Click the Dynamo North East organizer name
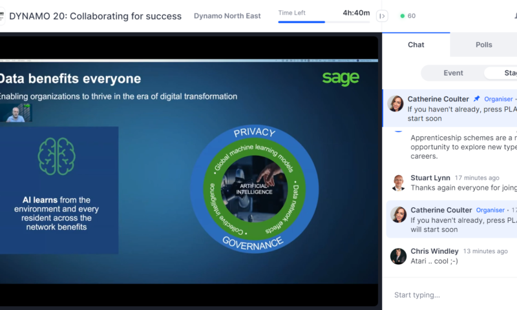 226,16
